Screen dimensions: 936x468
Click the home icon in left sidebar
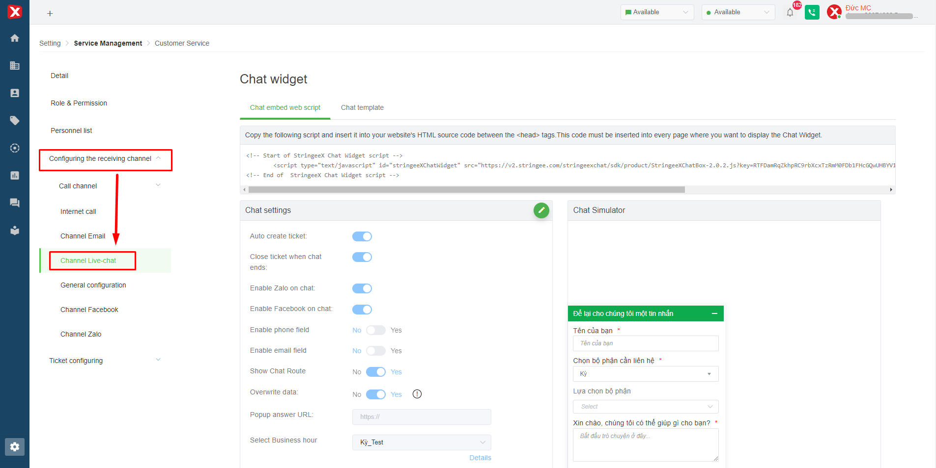coord(15,38)
